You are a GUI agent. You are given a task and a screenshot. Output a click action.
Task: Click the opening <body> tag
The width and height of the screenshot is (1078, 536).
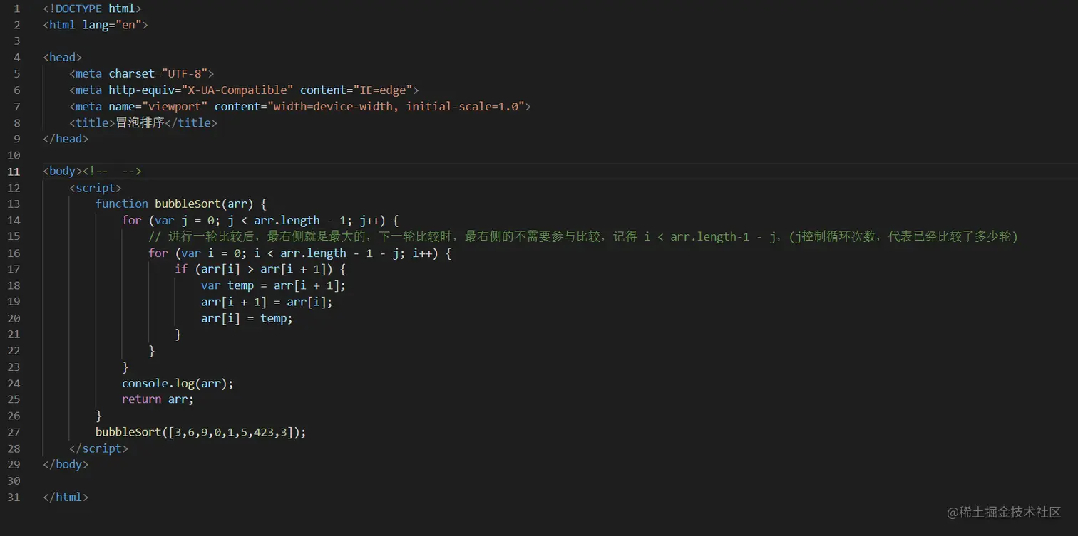pos(63,172)
